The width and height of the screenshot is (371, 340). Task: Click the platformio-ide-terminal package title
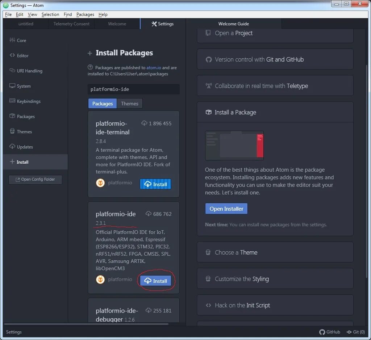[x=113, y=128]
